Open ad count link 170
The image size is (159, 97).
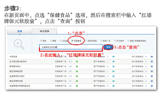(70, 76)
